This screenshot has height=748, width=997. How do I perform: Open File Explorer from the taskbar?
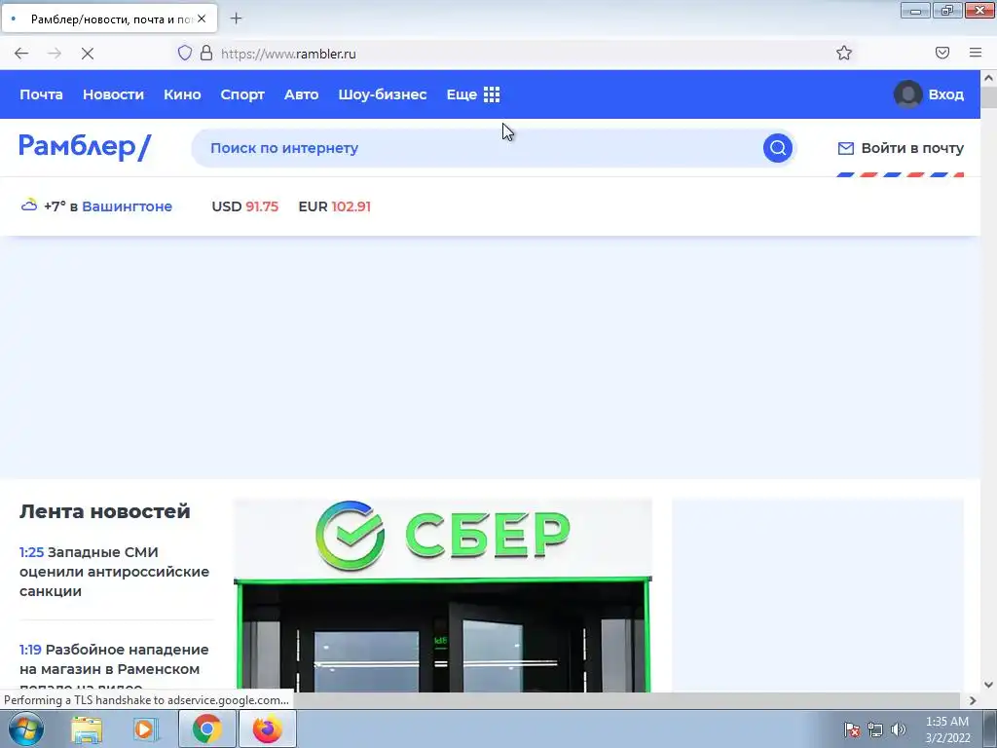(x=87, y=729)
